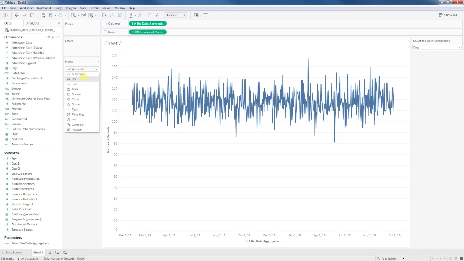464x261 pixels.
Task: Choose Bar mark type
Action: coord(82,79)
